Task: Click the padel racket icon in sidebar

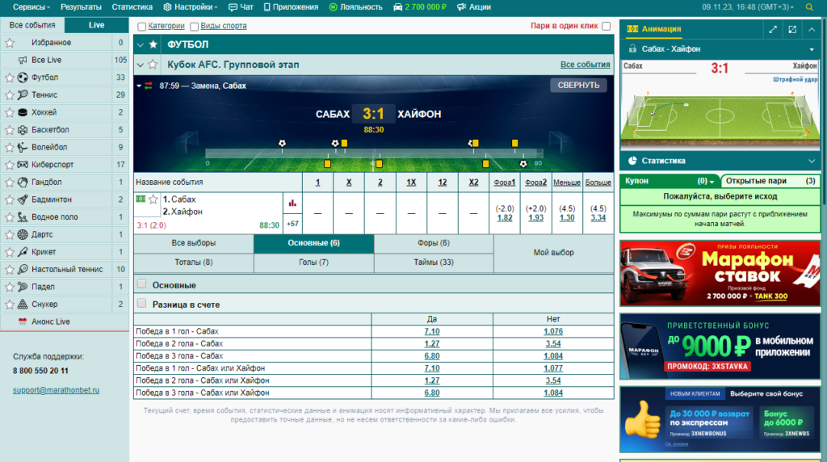Action: 23,287
